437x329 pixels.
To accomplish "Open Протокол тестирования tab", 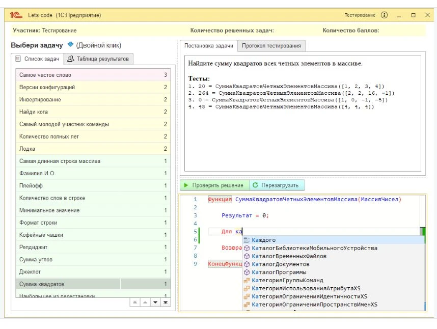I will pyautogui.click(x=271, y=46).
